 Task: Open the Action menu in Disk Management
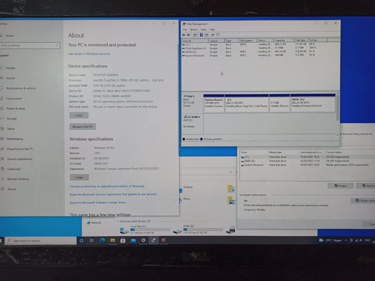pyautogui.click(x=194, y=30)
